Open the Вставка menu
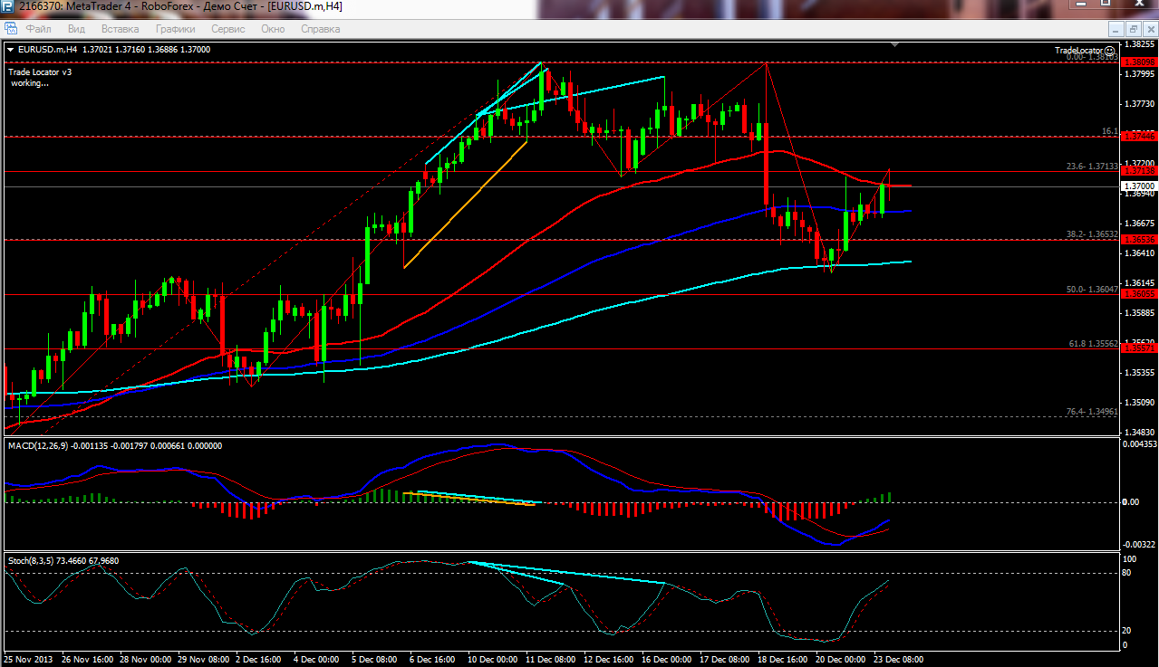 (120, 29)
